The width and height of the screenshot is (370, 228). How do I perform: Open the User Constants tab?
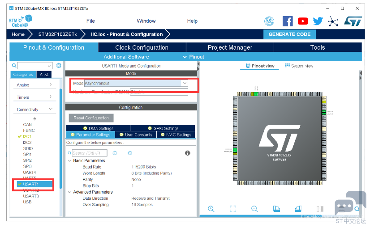(x=136, y=135)
